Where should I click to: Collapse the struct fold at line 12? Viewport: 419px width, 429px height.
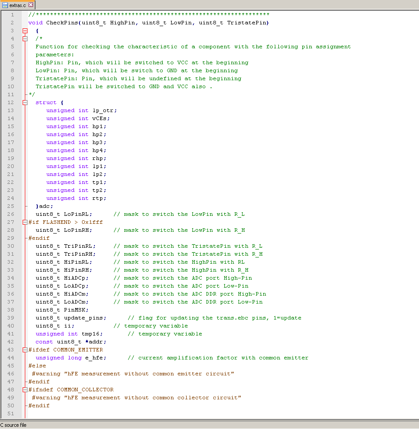(x=25, y=102)
